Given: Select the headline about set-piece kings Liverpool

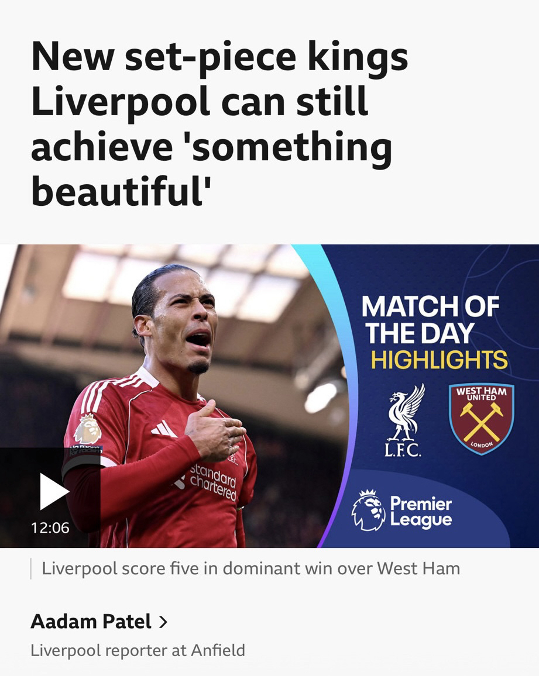Looking at the screenshot, I should [219, 123].
